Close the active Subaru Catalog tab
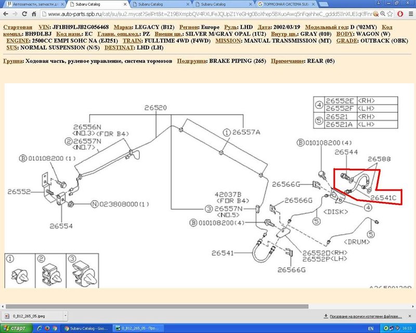 (x=125, y=4)
